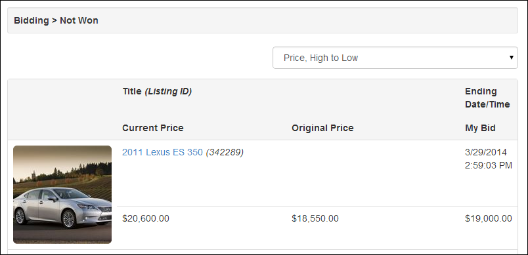Viewport: 528px width, 255px height.
Task: Click the My Bid column header
Action: [x=480, y=128]
